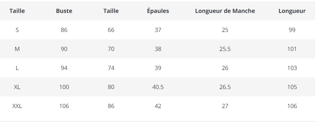Click the Épaules column header
316x122 pixels.
(158, 11)
